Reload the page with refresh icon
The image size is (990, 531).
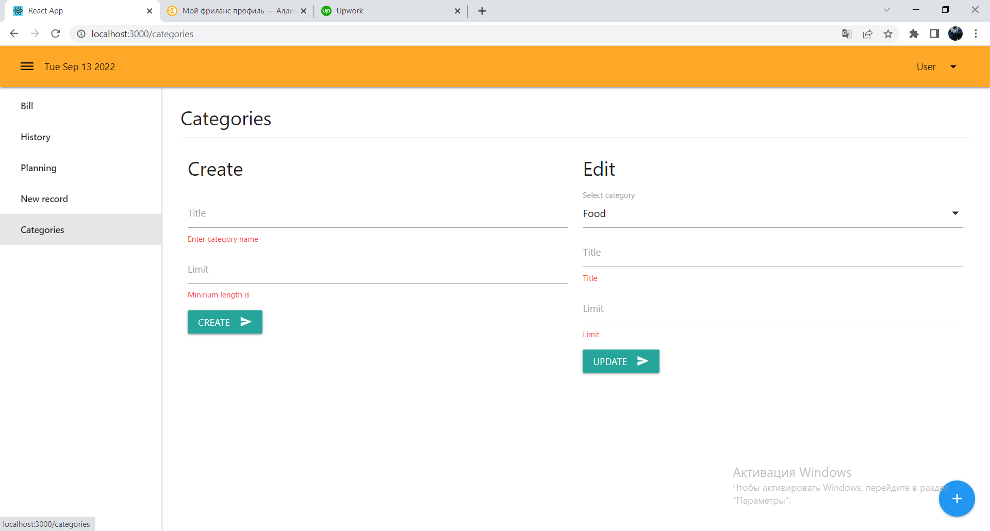pyautogui.click(x=56, y=34)
